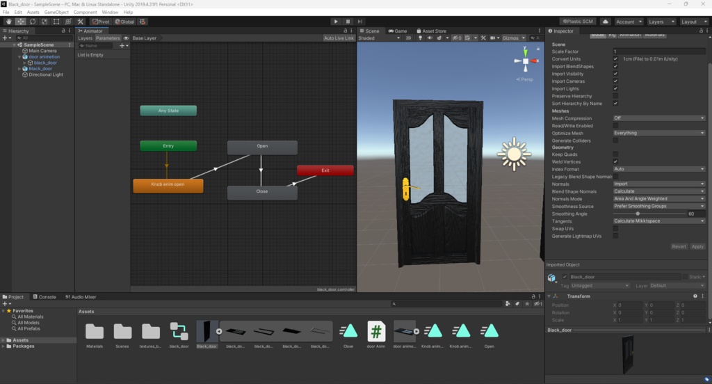Open the Materials folder
This screenshot has width=712, height=384.
[x=95, y=335]
